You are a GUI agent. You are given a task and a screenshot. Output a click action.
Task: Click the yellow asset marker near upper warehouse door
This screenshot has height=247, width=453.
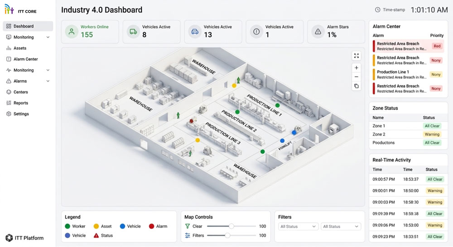[234, 85]
